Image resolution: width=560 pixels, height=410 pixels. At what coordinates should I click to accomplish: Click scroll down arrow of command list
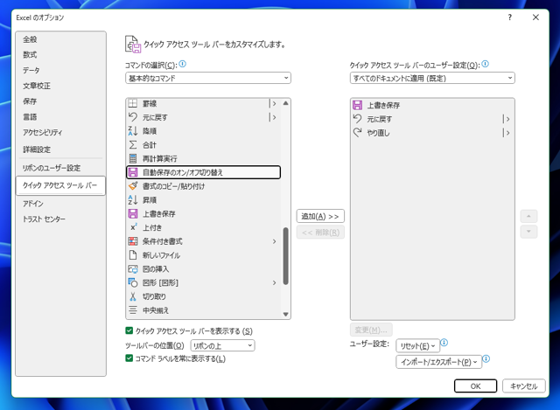(285, 314)
